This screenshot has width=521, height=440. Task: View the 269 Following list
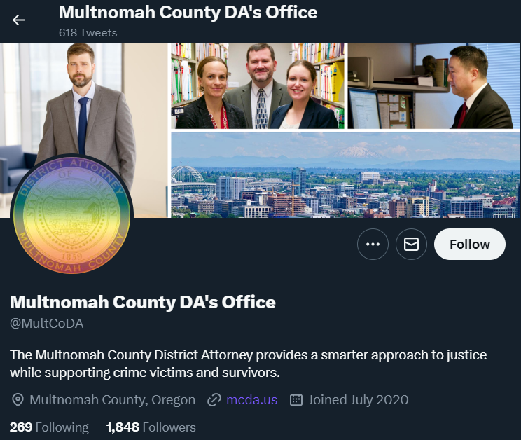[49, 427]
